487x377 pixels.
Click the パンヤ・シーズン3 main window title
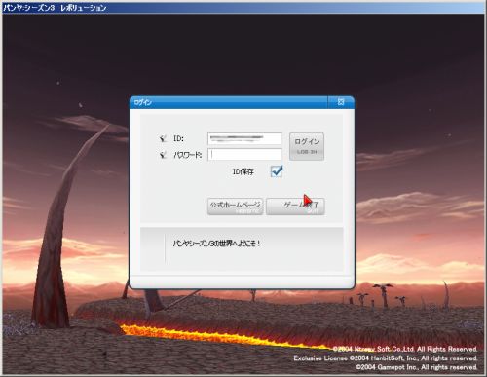pyautogui.click(x=55, y=8)
